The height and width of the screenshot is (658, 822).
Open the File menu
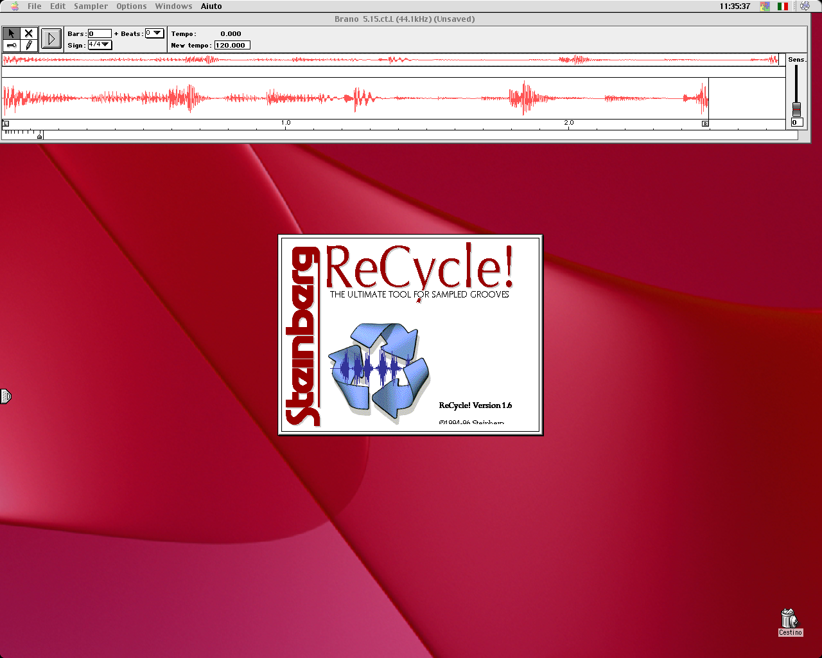click(x=35, y=6)
